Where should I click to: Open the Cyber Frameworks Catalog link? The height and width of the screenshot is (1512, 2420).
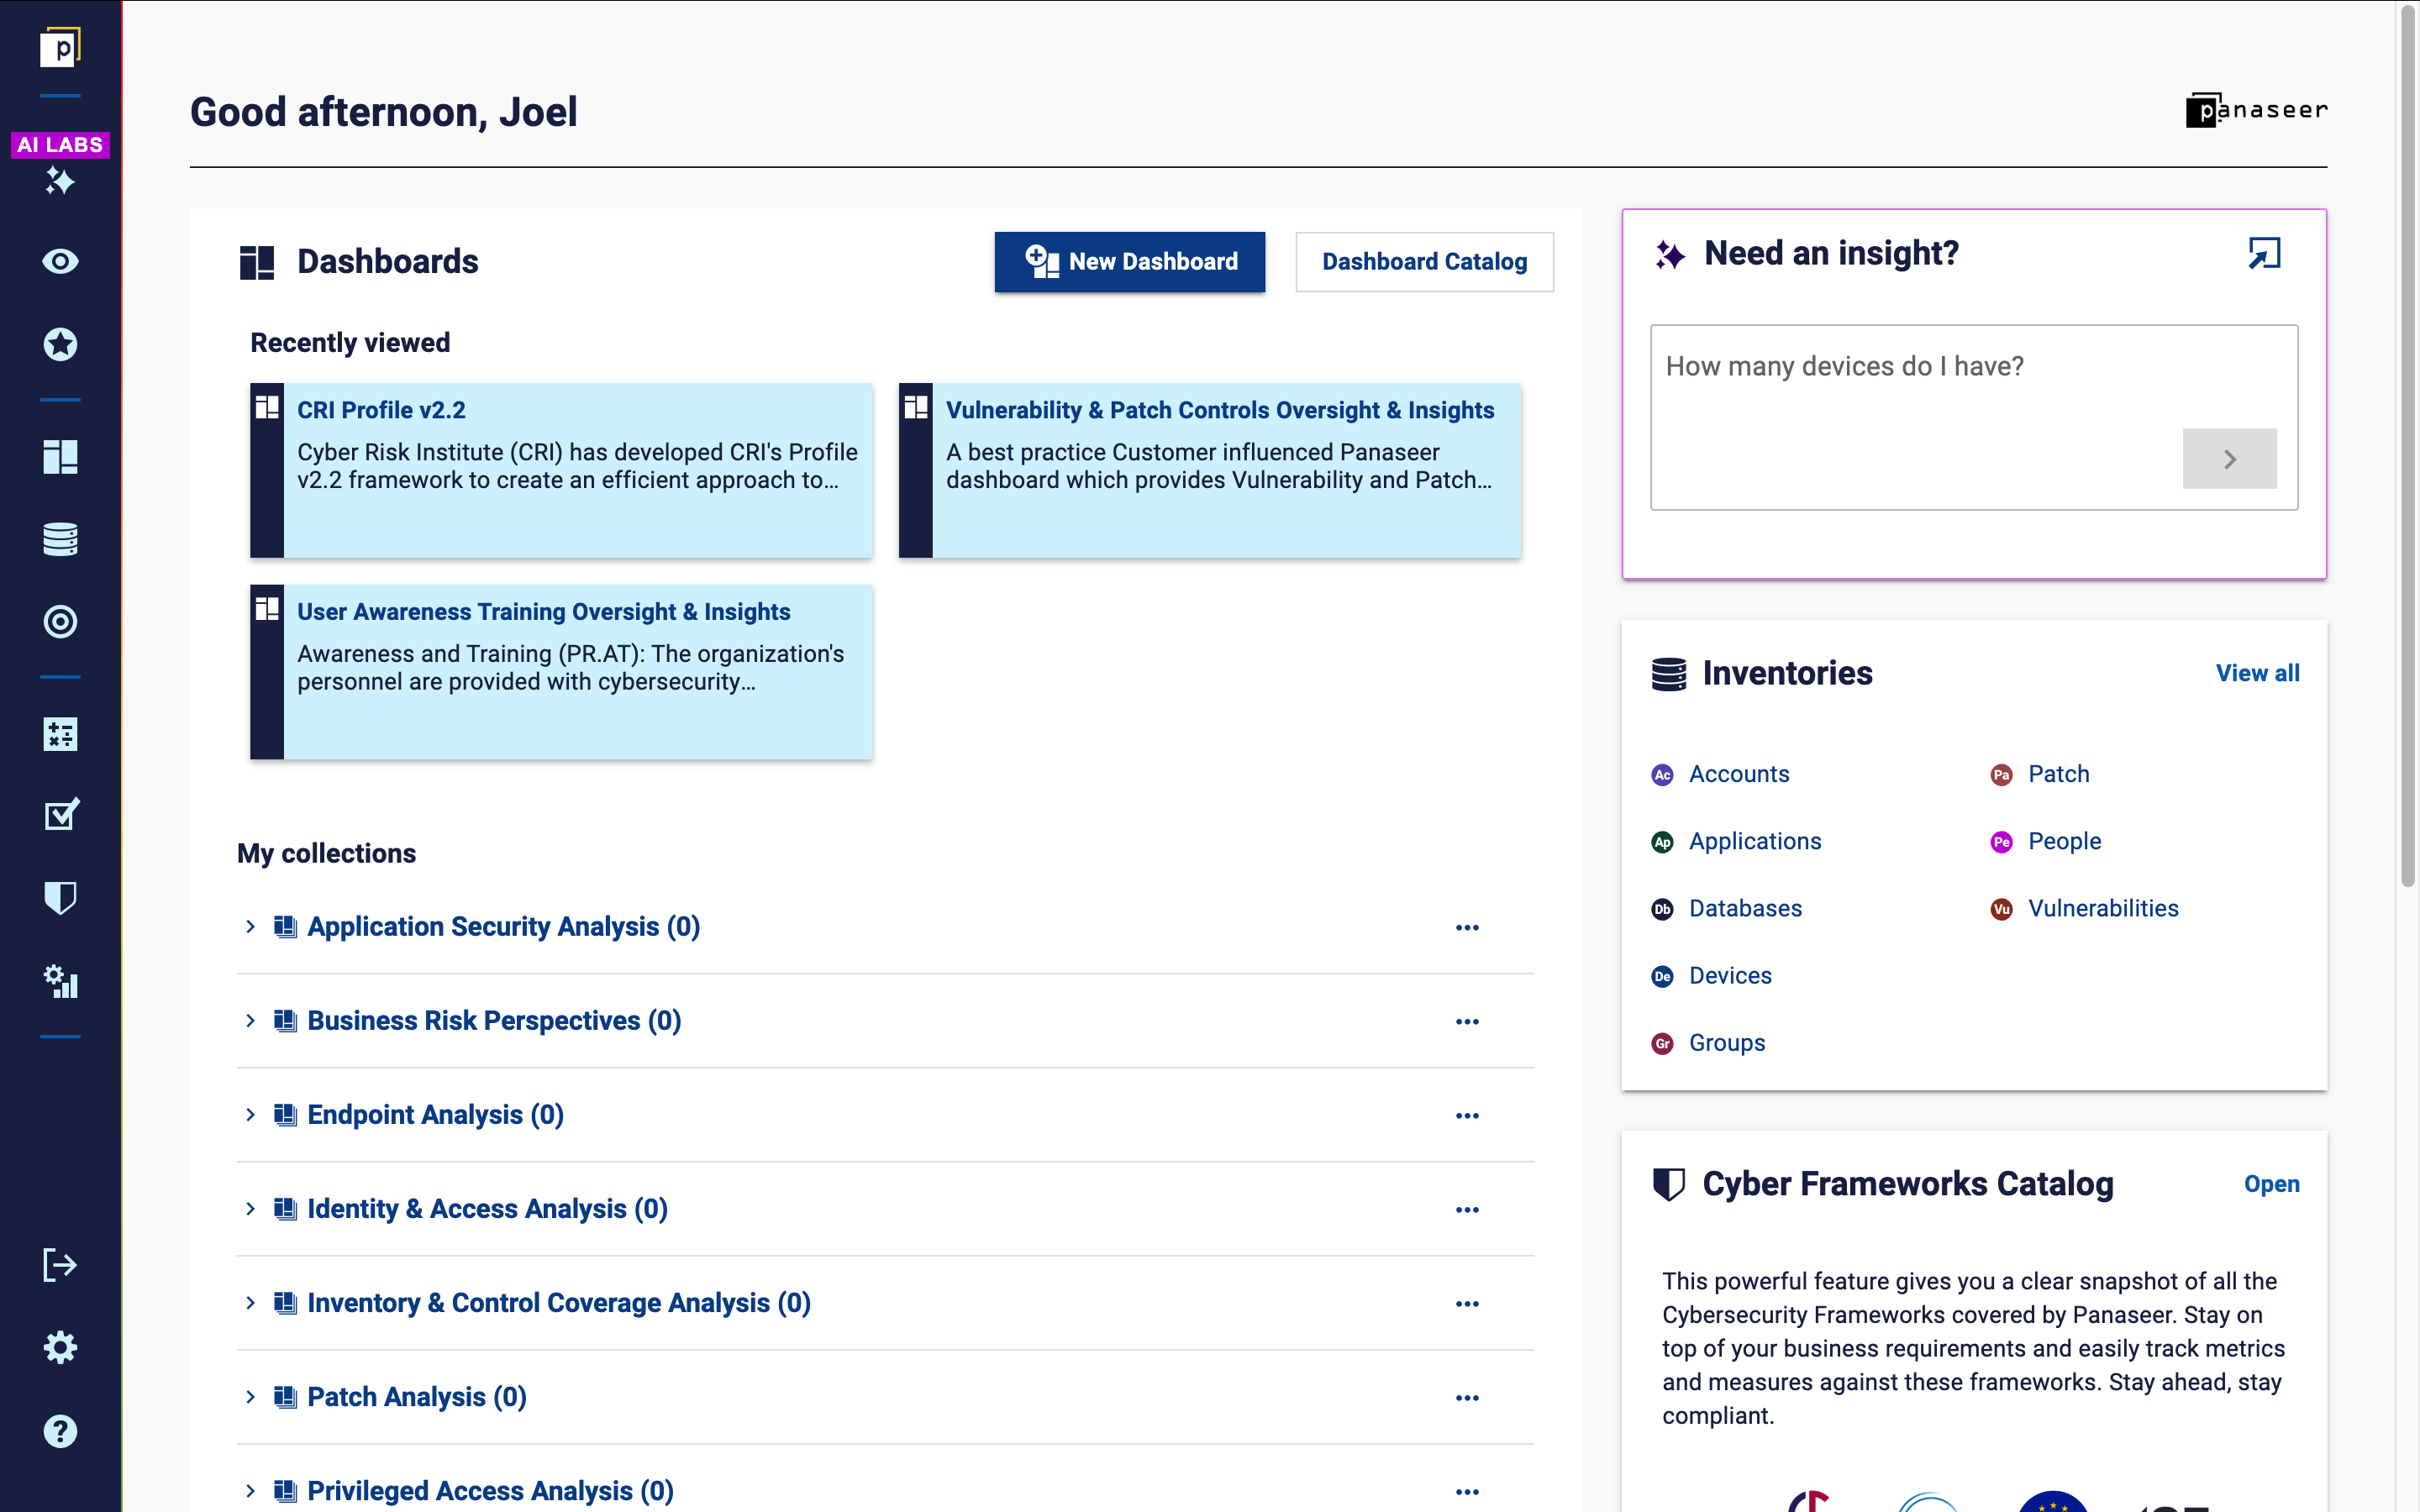[2271, 1184]
